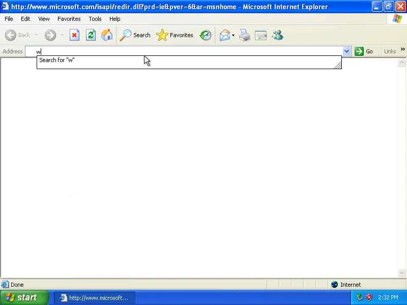
Task: Open the Tools menu
Action: tap(95, 19)
